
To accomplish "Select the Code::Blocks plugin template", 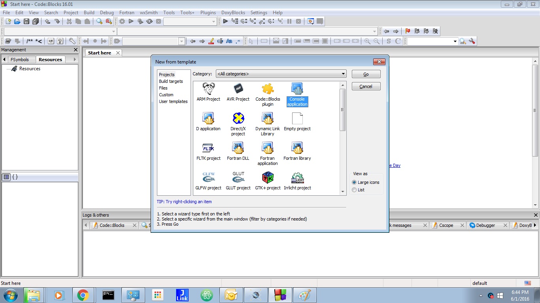I will point(267,94).
